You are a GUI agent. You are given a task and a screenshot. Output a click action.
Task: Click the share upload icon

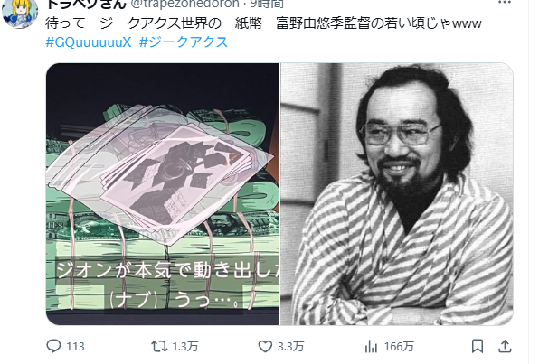[x=505, y=346]
